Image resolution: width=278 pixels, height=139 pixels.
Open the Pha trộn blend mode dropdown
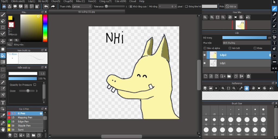click(247, 43)
